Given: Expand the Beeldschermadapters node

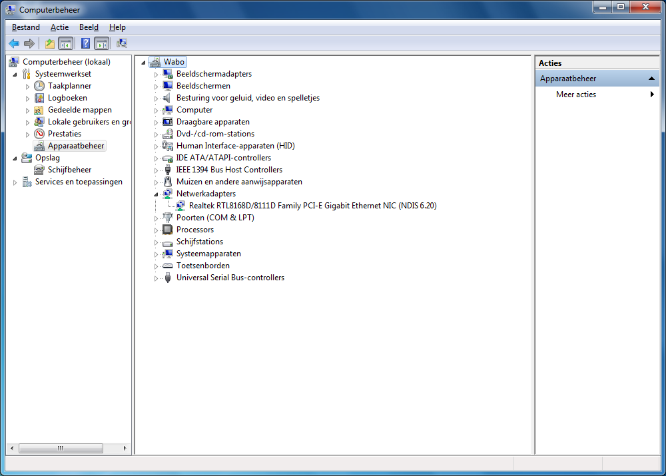Looking at the screenshot, I should click(x=157, y=75).
